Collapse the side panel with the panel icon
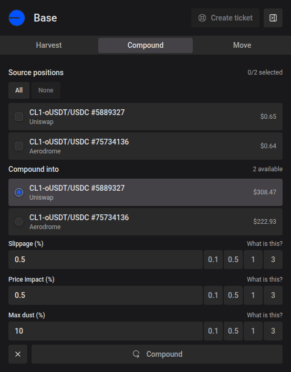Image resolution: width=291 pixels, height=372 pixels. tap(273, 18)
